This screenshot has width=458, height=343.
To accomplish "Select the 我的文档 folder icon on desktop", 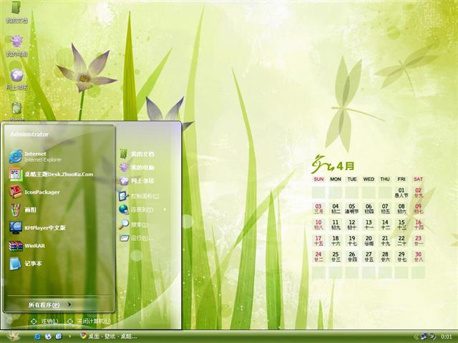I will tap(16, 12).
